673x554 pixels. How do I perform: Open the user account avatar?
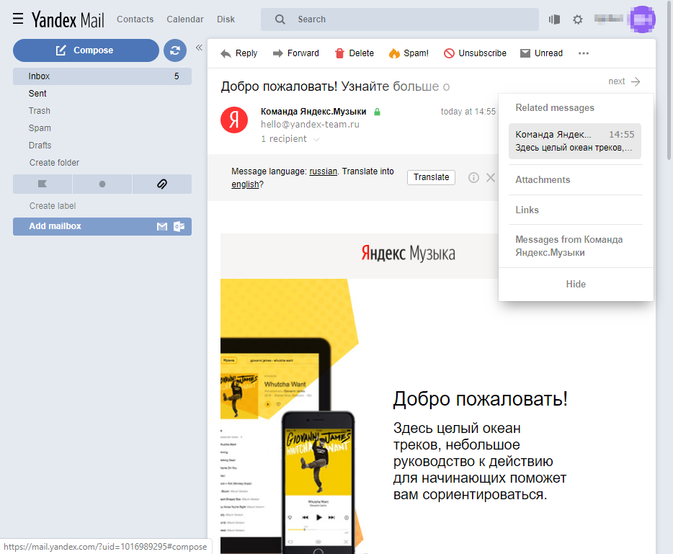tap(642, 19)
